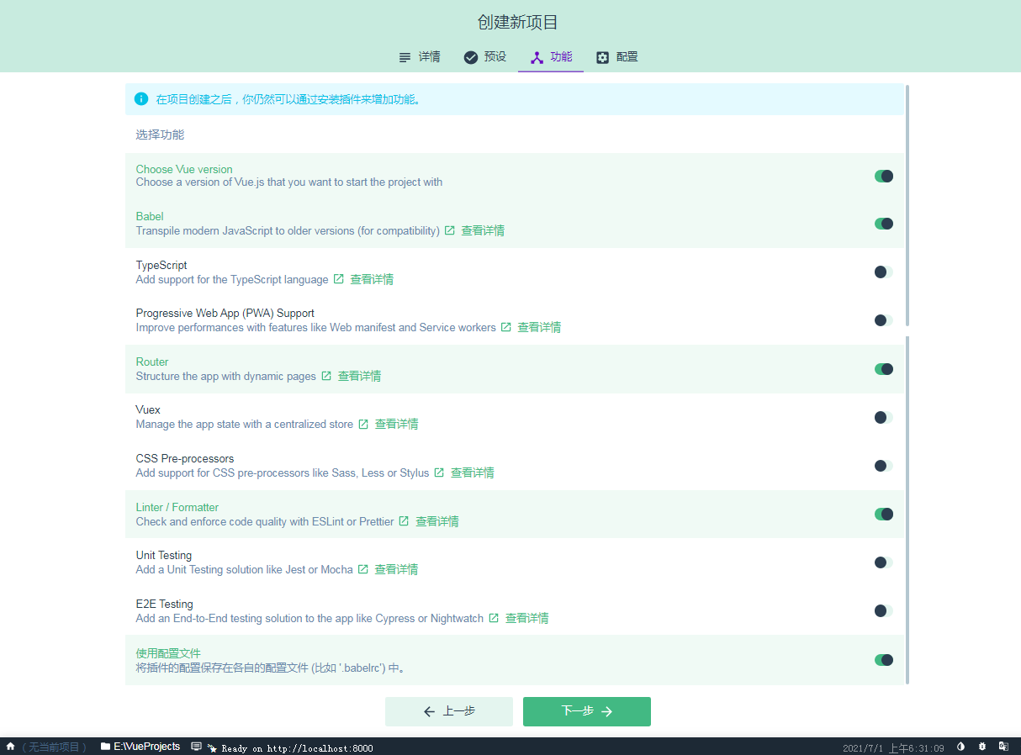
Task: Toggle dark mode icon in status bar
Action: (x=961, y=747)
